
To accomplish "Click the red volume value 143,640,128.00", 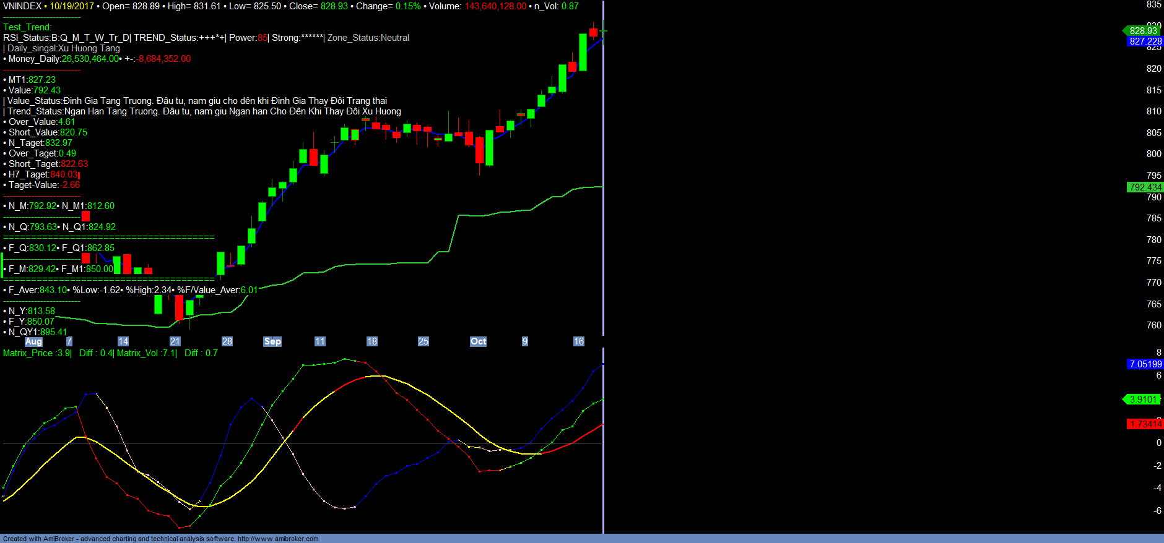I will click(495, 6).
